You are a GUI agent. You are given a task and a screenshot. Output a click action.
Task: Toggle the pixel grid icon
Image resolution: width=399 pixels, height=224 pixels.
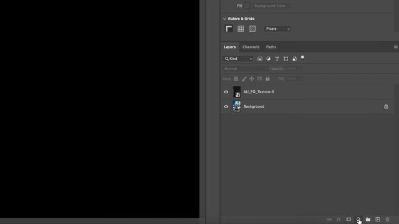pos(252,29)
